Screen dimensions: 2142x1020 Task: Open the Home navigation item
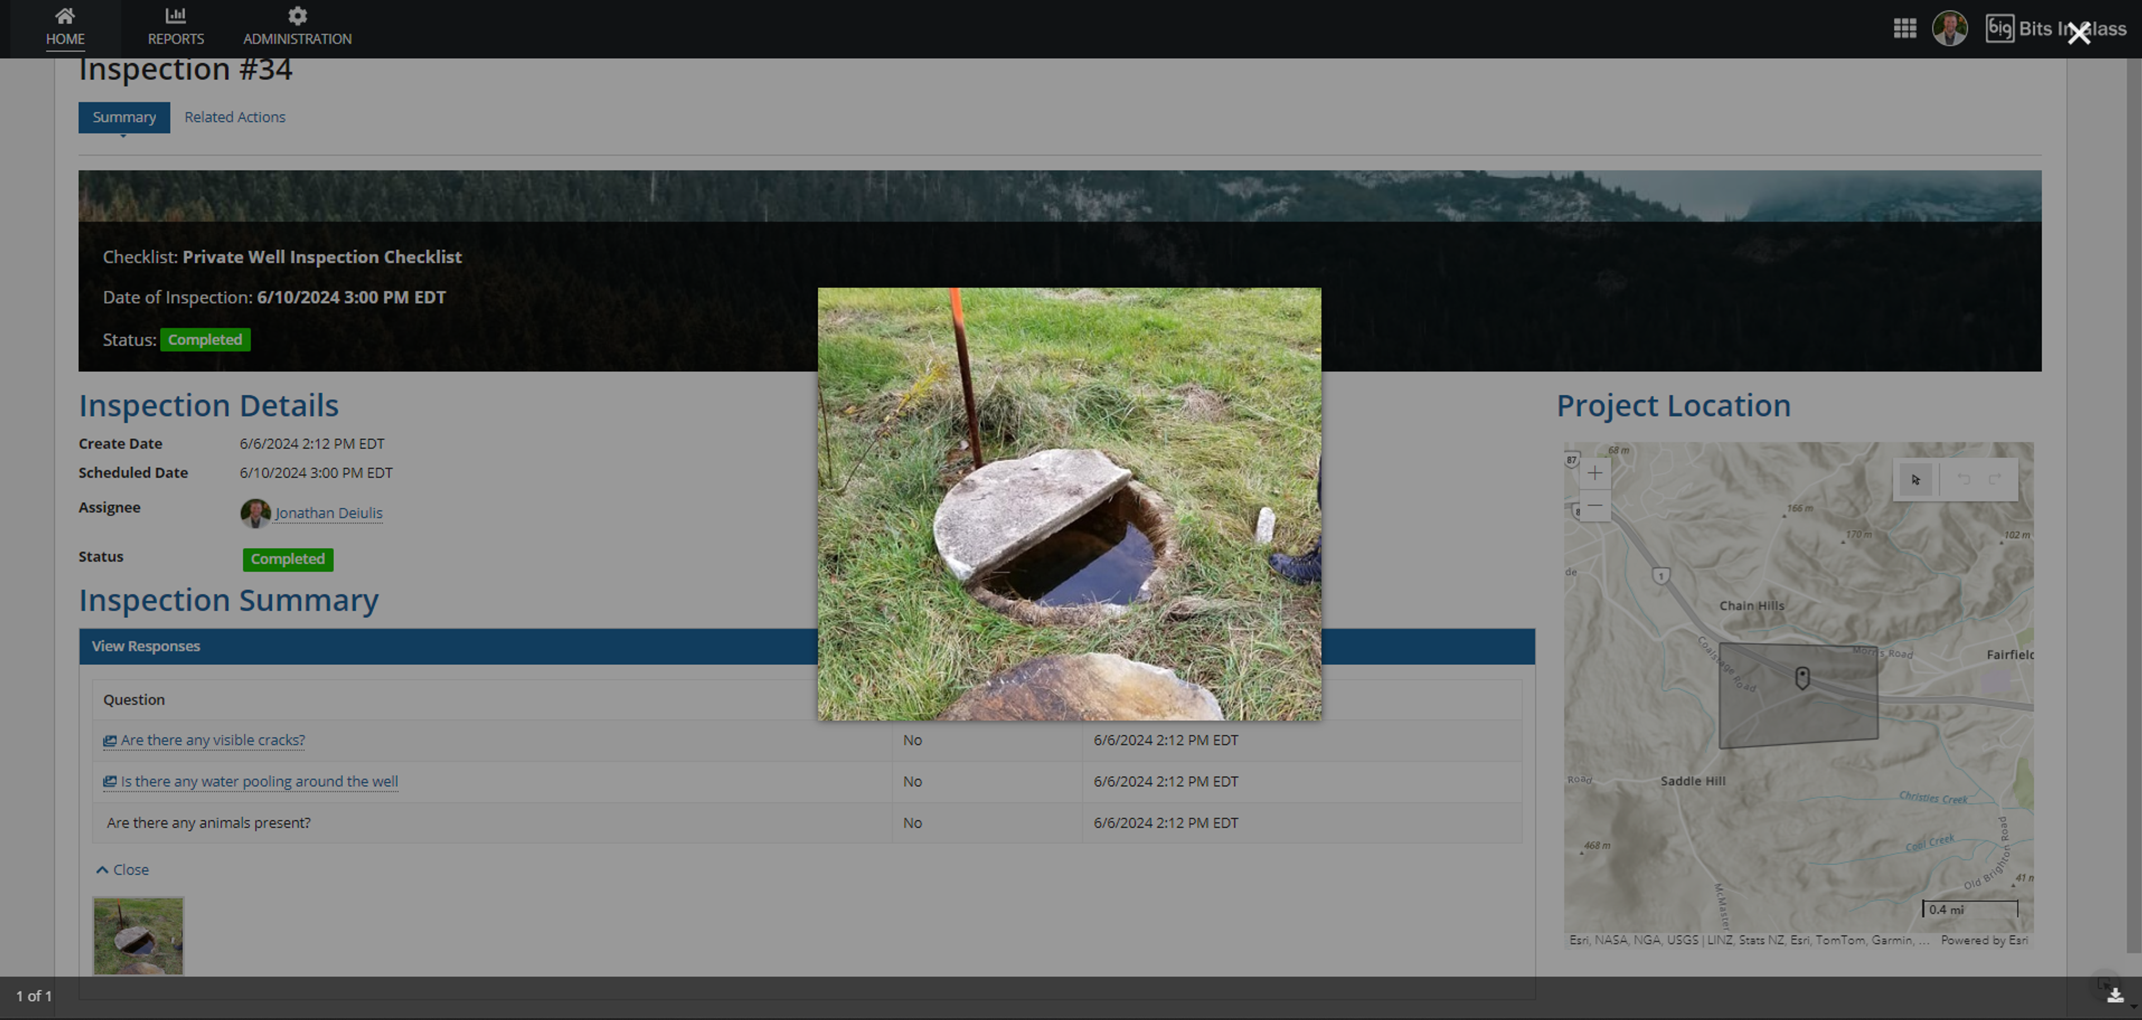65,27
